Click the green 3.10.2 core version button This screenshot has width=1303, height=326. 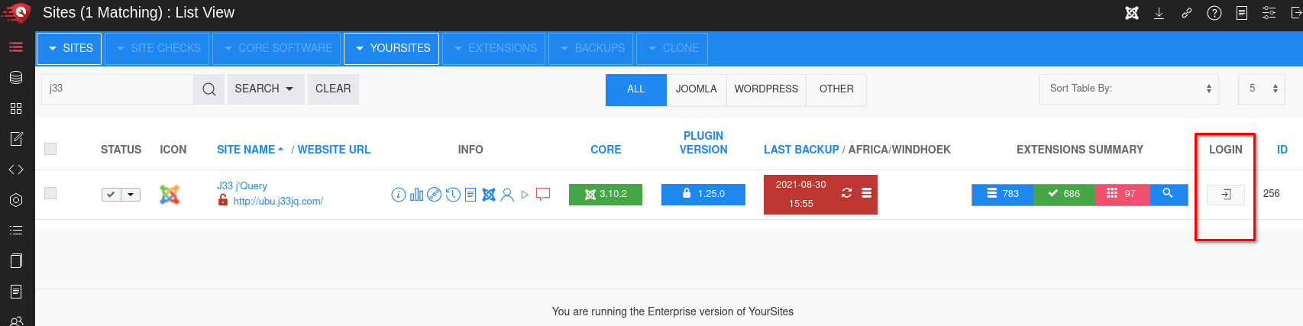tap(606, 195)
